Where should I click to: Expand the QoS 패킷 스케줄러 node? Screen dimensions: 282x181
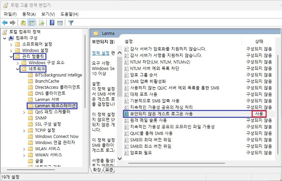(24, 112)
